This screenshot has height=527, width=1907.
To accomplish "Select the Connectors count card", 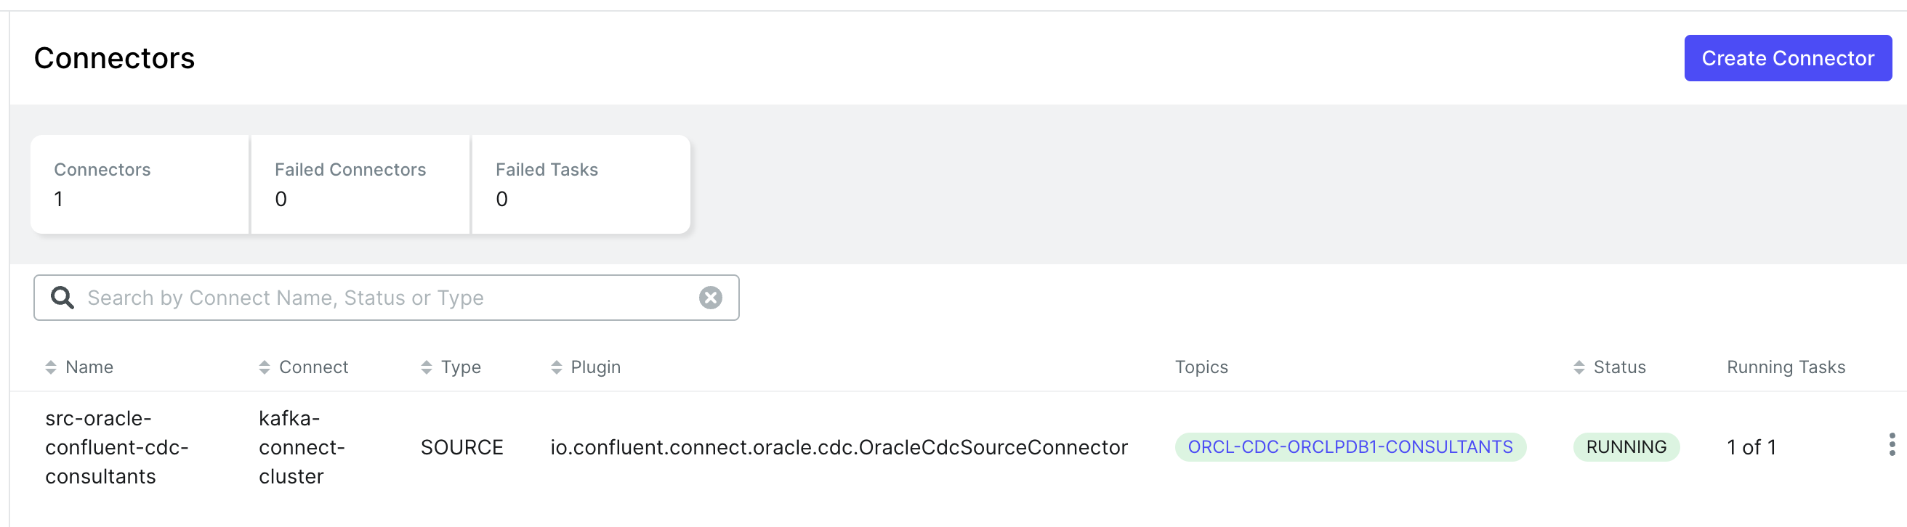I will pos(140,185).
